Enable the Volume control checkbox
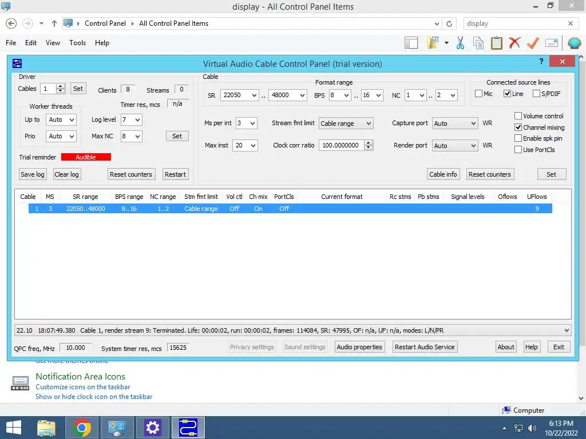 [518, 115]
